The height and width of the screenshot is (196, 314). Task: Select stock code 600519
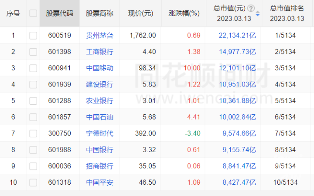click(x=59, y=36)
